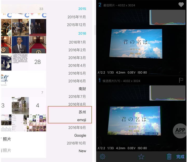Tap the star icon in bottom toolbar
The image size is (187, 162).
click(x=141, y=157)
